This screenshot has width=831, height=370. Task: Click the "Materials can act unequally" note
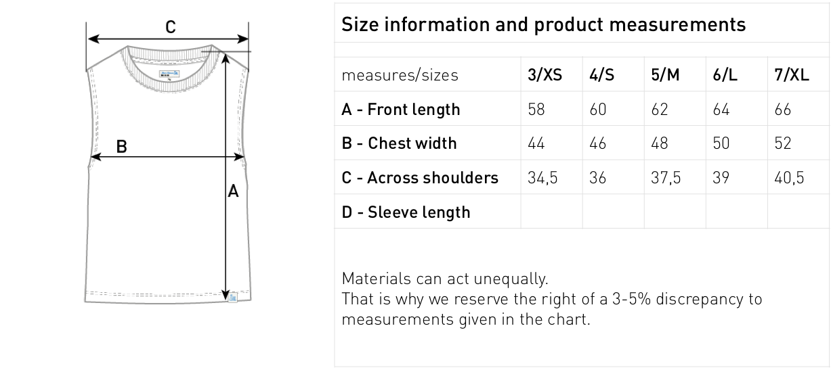pos(444,278)
